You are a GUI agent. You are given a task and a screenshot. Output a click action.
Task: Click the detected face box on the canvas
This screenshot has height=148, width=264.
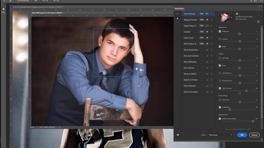(x=114, y=52)
